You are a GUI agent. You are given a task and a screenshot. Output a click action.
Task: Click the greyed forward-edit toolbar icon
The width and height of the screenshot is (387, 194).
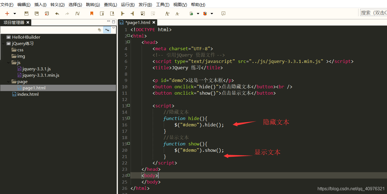click(x=153, y=14)
